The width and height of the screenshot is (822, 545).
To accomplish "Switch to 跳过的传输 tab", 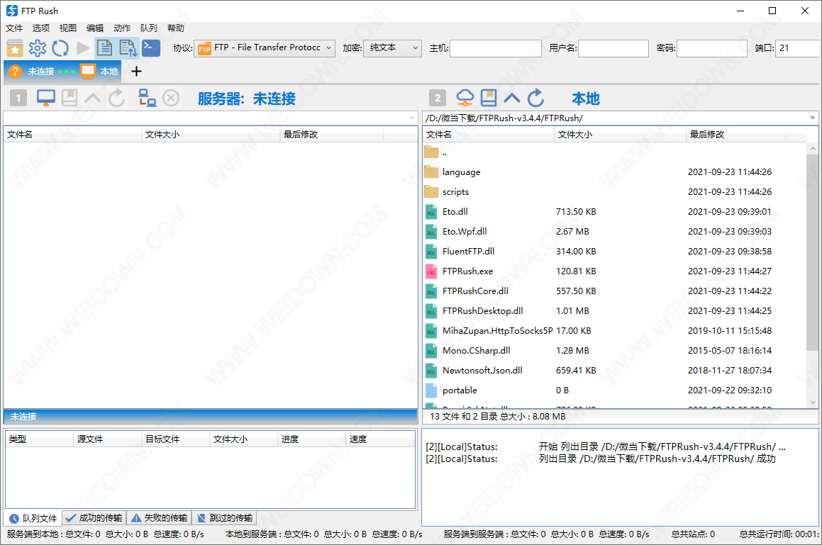I will (224, 518).
